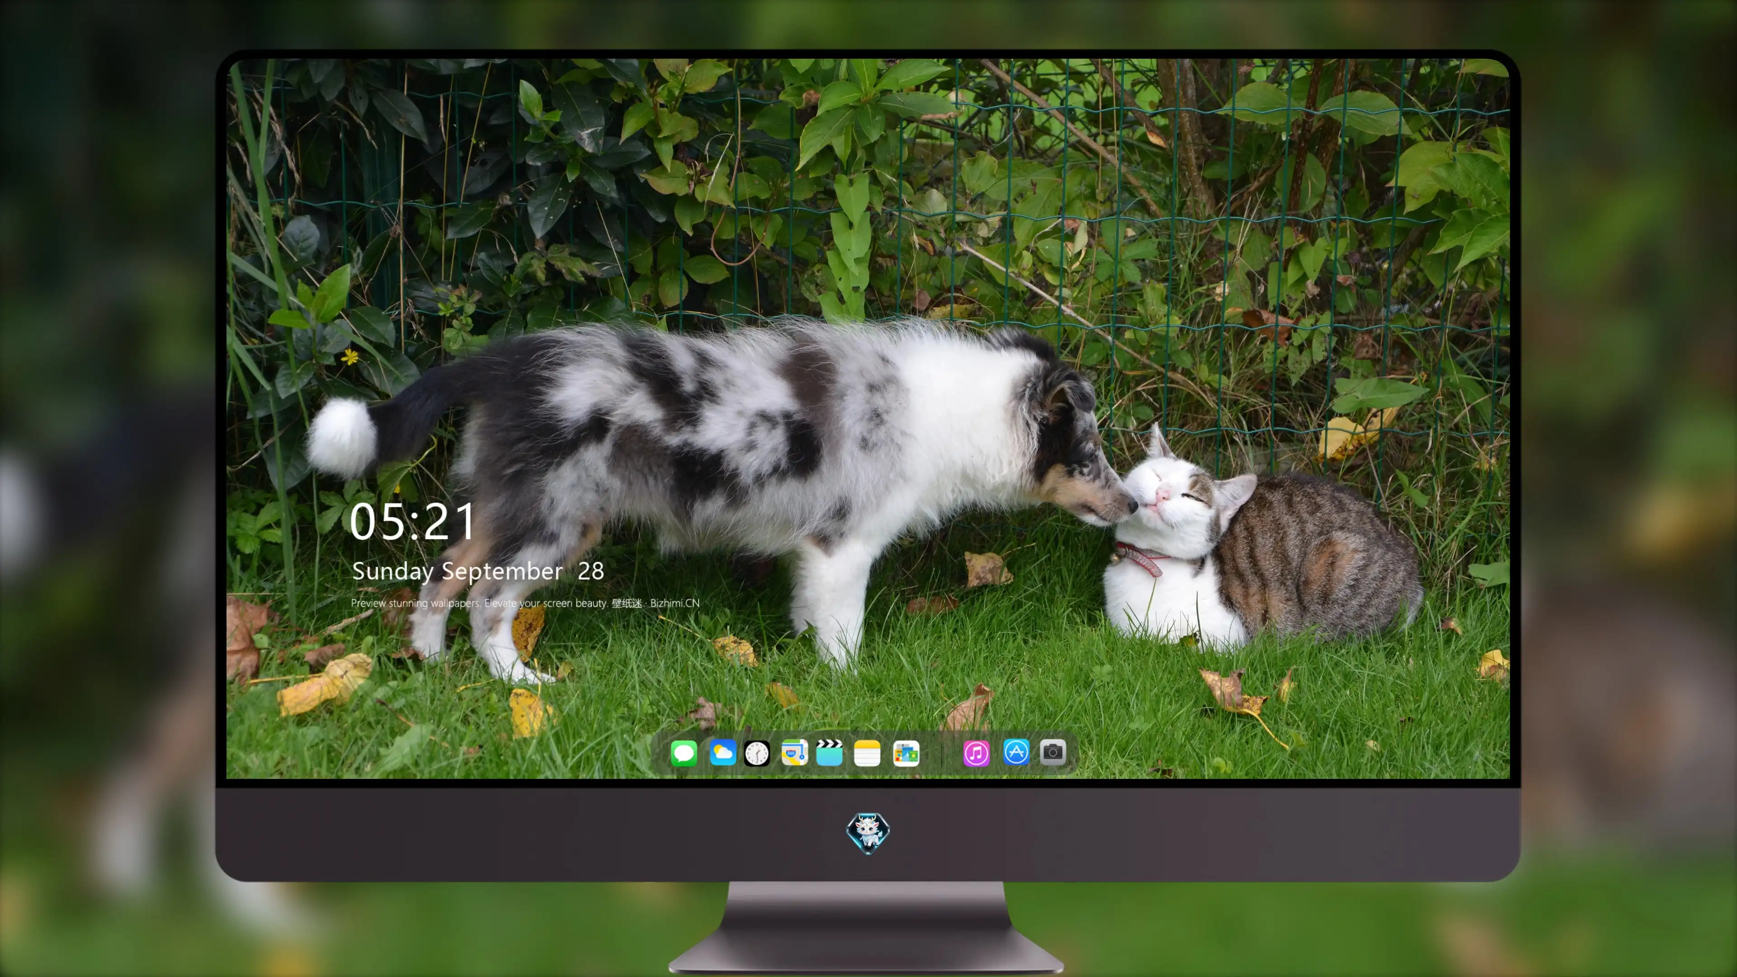Screen dimensions: 1737x977
Task: Click the dragon logo on the monitor chin
Action: coord(868,833)
